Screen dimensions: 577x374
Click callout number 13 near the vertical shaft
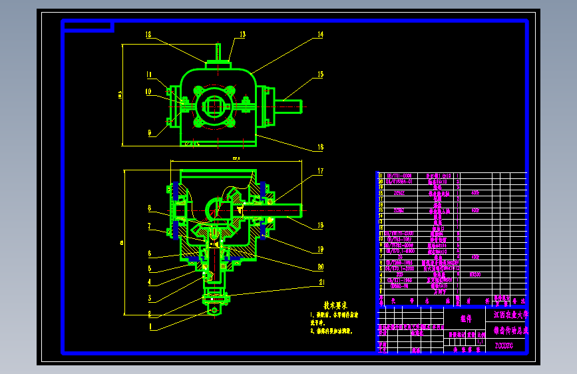[242, 34]
